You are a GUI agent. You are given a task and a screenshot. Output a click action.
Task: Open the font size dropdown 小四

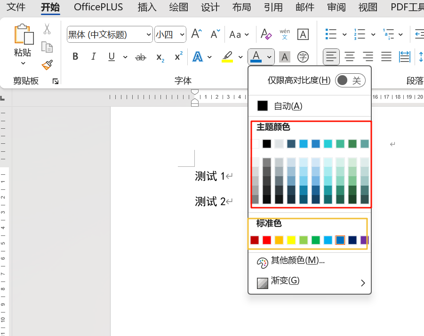click(170, 34)
